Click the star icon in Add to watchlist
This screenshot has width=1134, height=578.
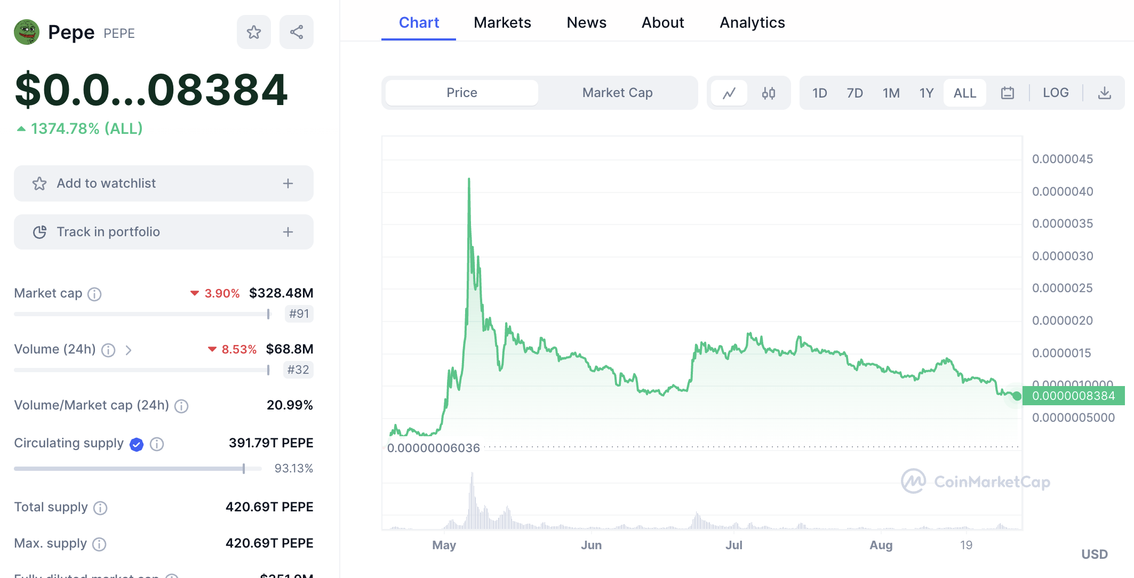39,184
